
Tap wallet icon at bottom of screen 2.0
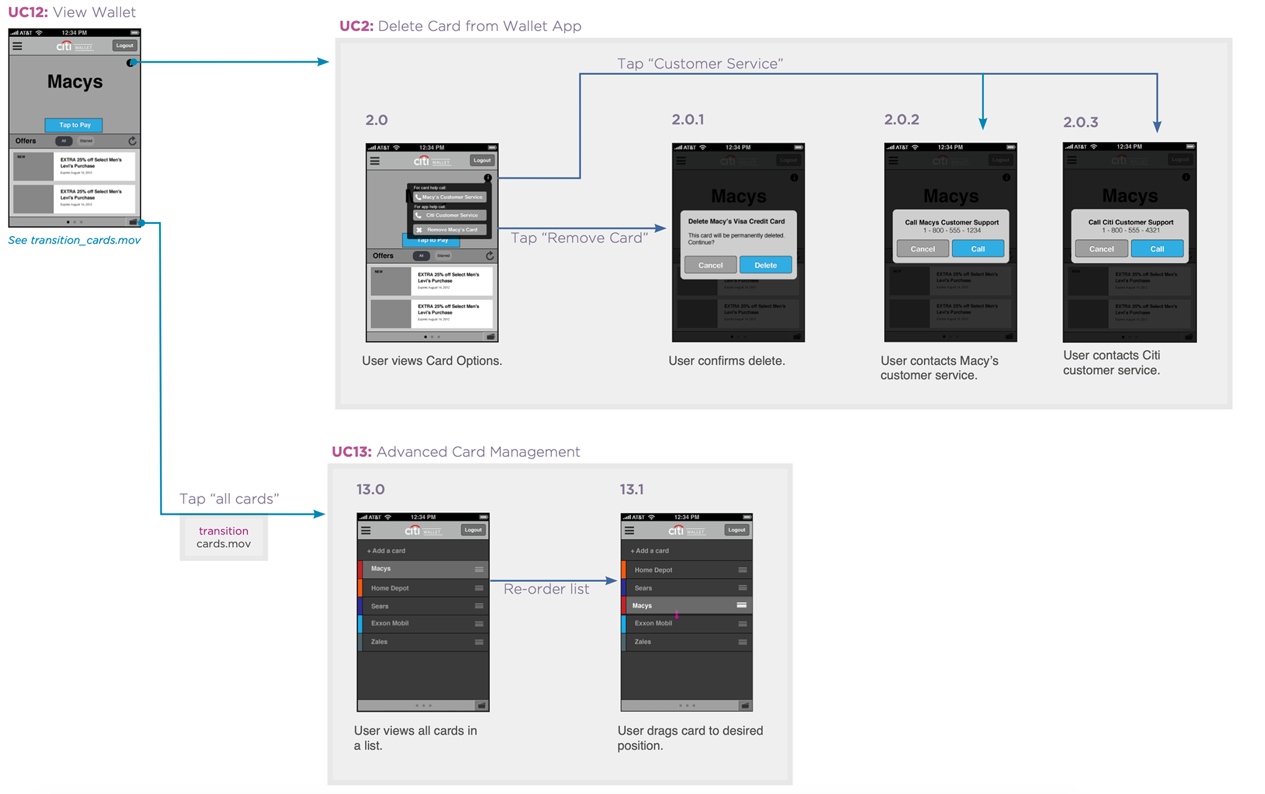pyautogui.click(x=491, y=337)
